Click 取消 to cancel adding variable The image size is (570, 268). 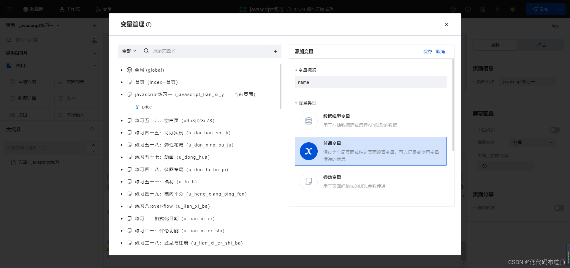tap(441, 51)
